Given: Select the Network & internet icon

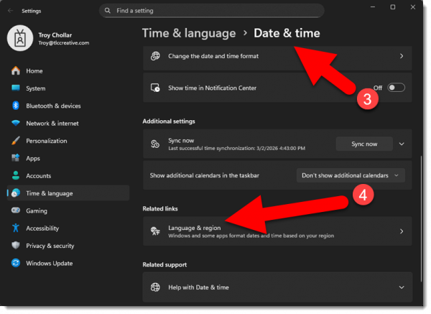Looking at the screenshot, I should (15, 124).
